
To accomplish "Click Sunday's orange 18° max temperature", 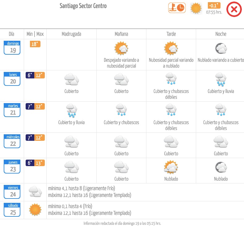I will [35, 44].
